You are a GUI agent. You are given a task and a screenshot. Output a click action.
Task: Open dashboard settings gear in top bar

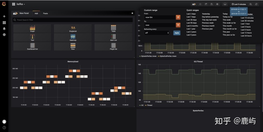(217, 4)
